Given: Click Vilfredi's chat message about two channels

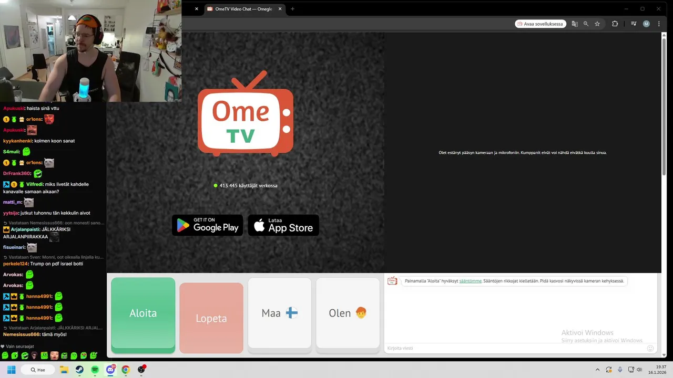Looking at the screenshot, I should coord(46,188).
